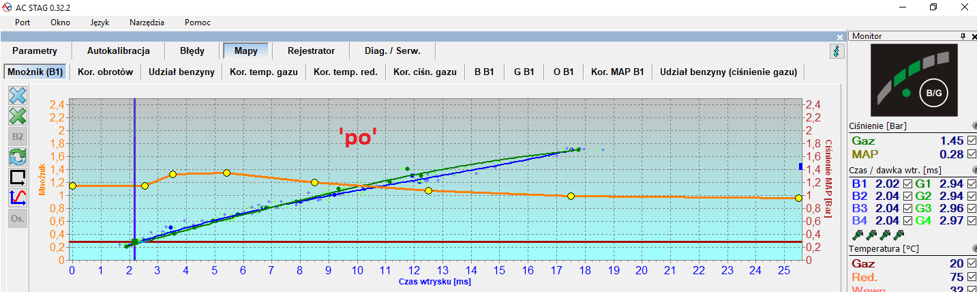Toggle the B1 injection time checkbox
This screenshot has width=977, height=292.
[907, 184]
